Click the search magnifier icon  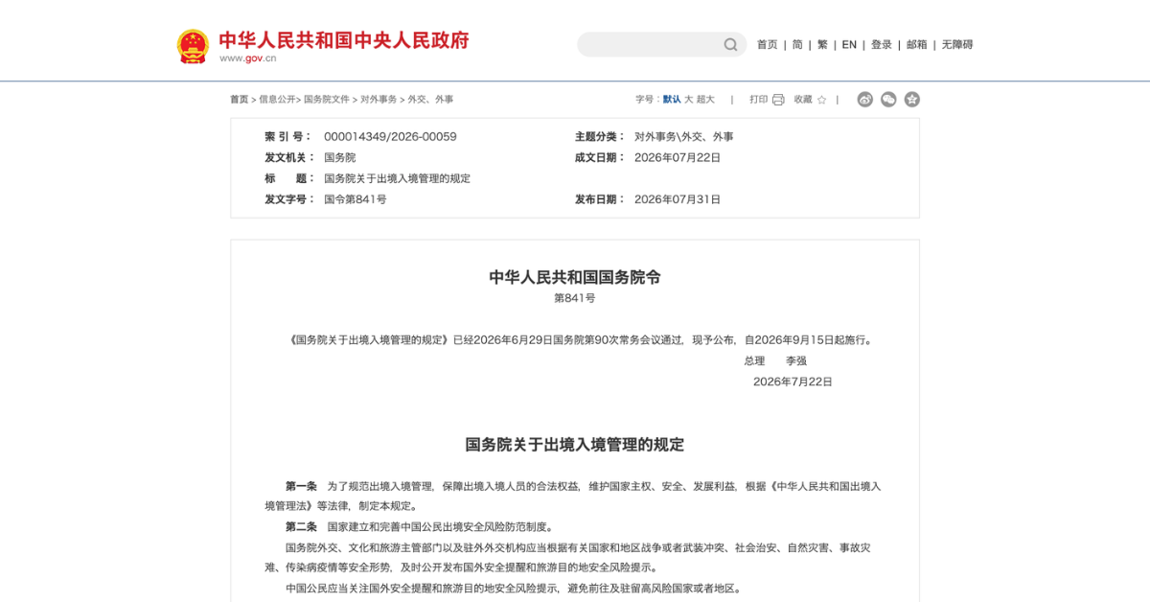point(730,44)
